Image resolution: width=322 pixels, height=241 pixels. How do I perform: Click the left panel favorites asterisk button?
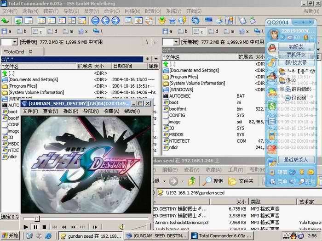point(148,59)
